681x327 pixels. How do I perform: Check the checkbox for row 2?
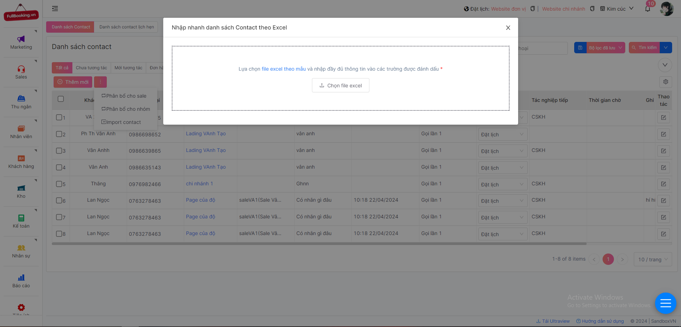59,134
